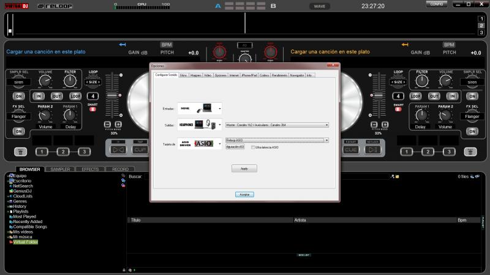Click hot cue 1 on left deck
The width and height of the screenshot is (490, 275).
42,152
